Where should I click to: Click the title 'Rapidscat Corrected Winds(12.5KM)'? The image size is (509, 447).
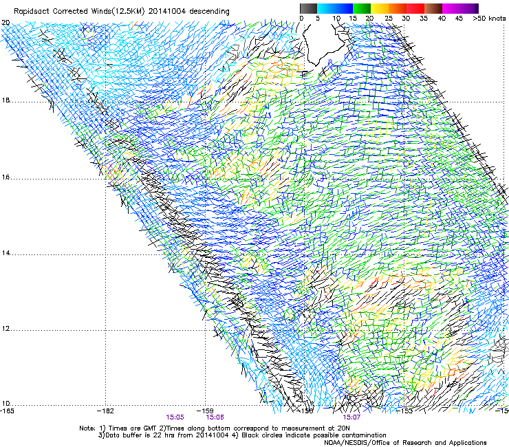(79, 12)
